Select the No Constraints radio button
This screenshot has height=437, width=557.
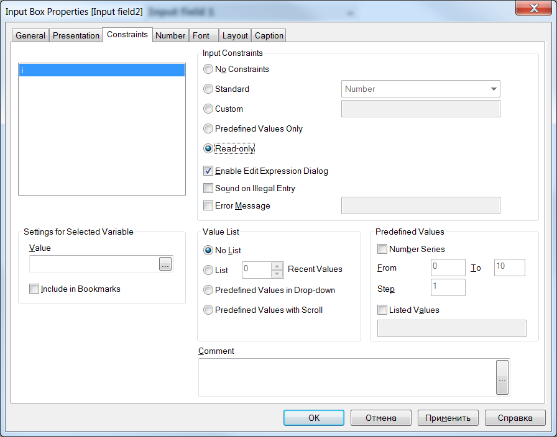(208, 69)
